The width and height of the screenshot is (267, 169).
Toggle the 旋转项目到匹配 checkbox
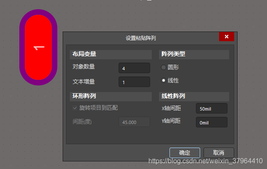75,108
